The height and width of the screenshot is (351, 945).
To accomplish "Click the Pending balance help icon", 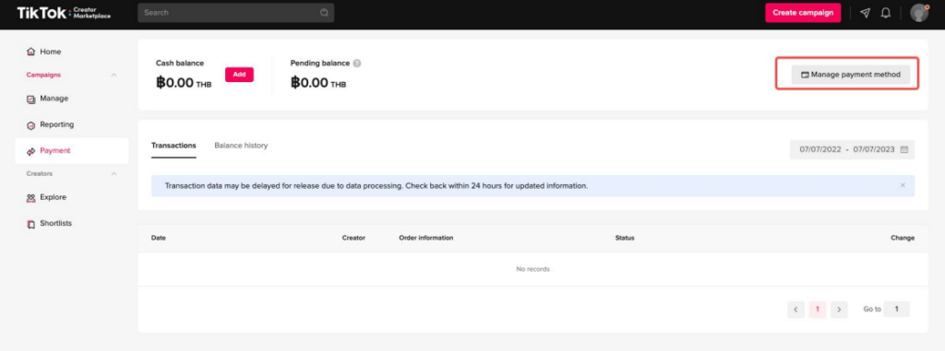I will [357, 64].
